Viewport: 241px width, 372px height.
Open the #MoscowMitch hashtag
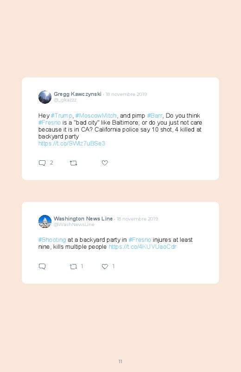[x=96, y=115]
